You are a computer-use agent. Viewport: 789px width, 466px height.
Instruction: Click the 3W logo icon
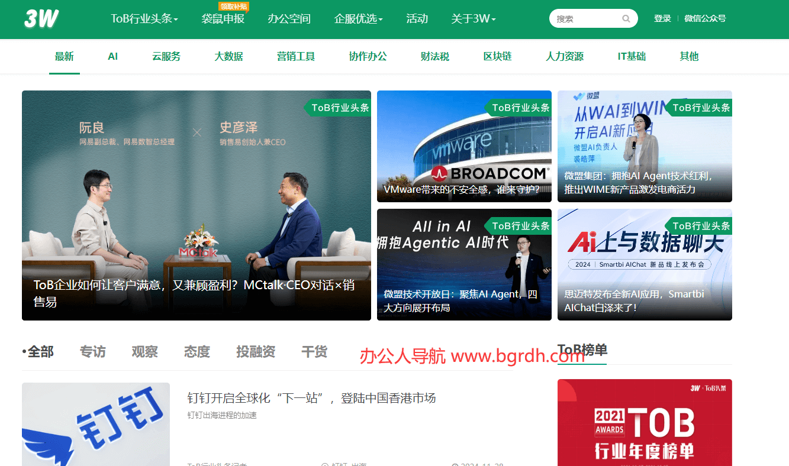pos(41,19)
